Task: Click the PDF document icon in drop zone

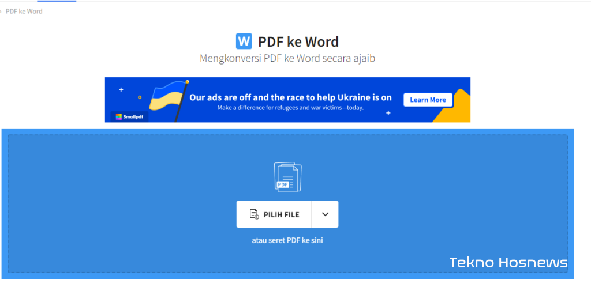Action: pos(287,177)
